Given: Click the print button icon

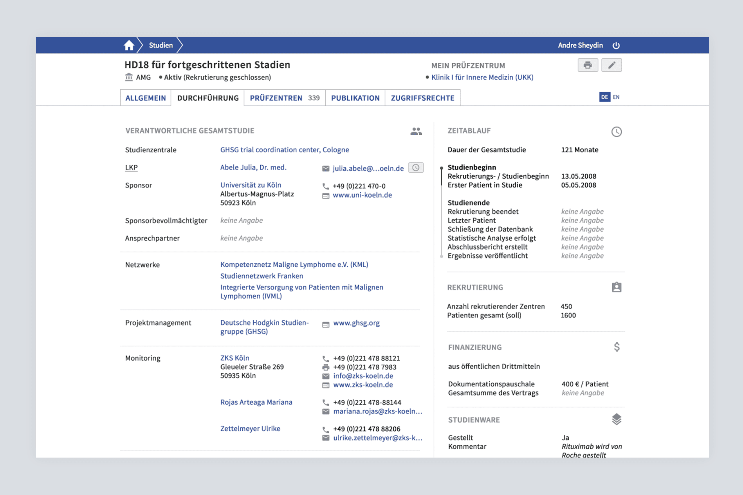Looking at the screenshot, I should tap(588, 65).
